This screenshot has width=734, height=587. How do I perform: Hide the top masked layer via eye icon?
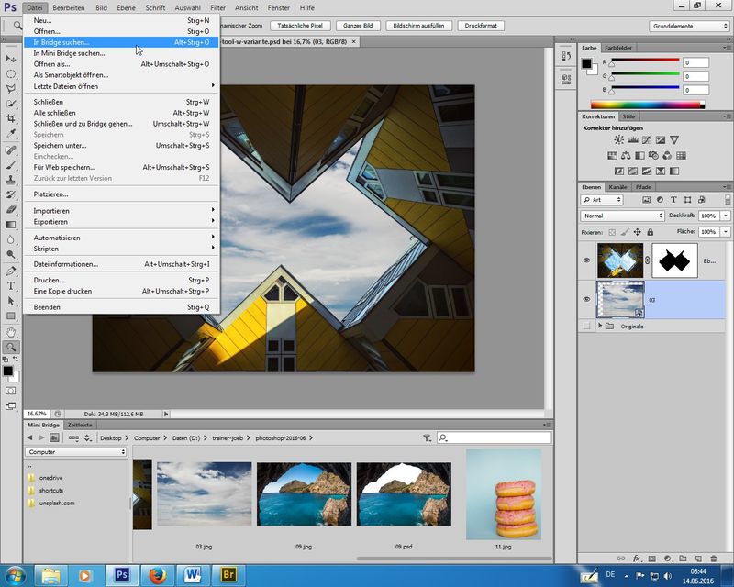587,260
